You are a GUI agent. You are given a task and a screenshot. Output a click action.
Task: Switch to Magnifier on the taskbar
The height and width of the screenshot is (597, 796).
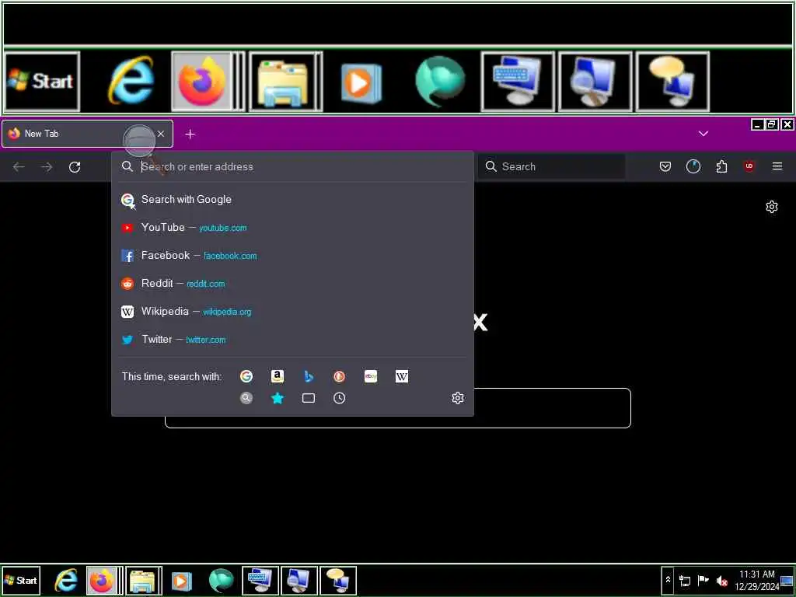click(x=299, y=581)
